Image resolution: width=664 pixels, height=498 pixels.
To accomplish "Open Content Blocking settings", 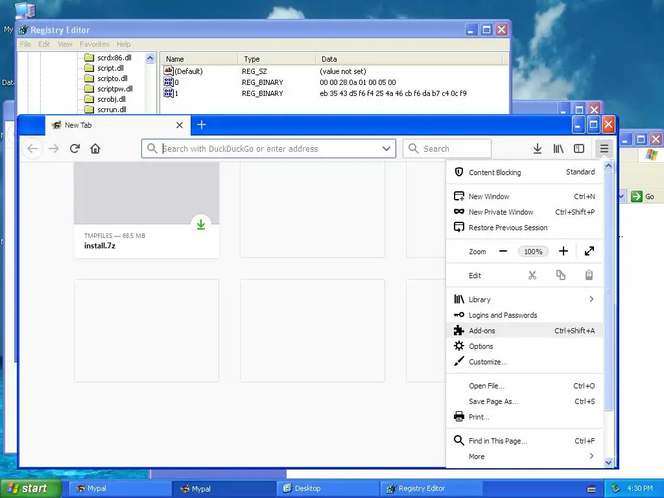I will point(524,172).
